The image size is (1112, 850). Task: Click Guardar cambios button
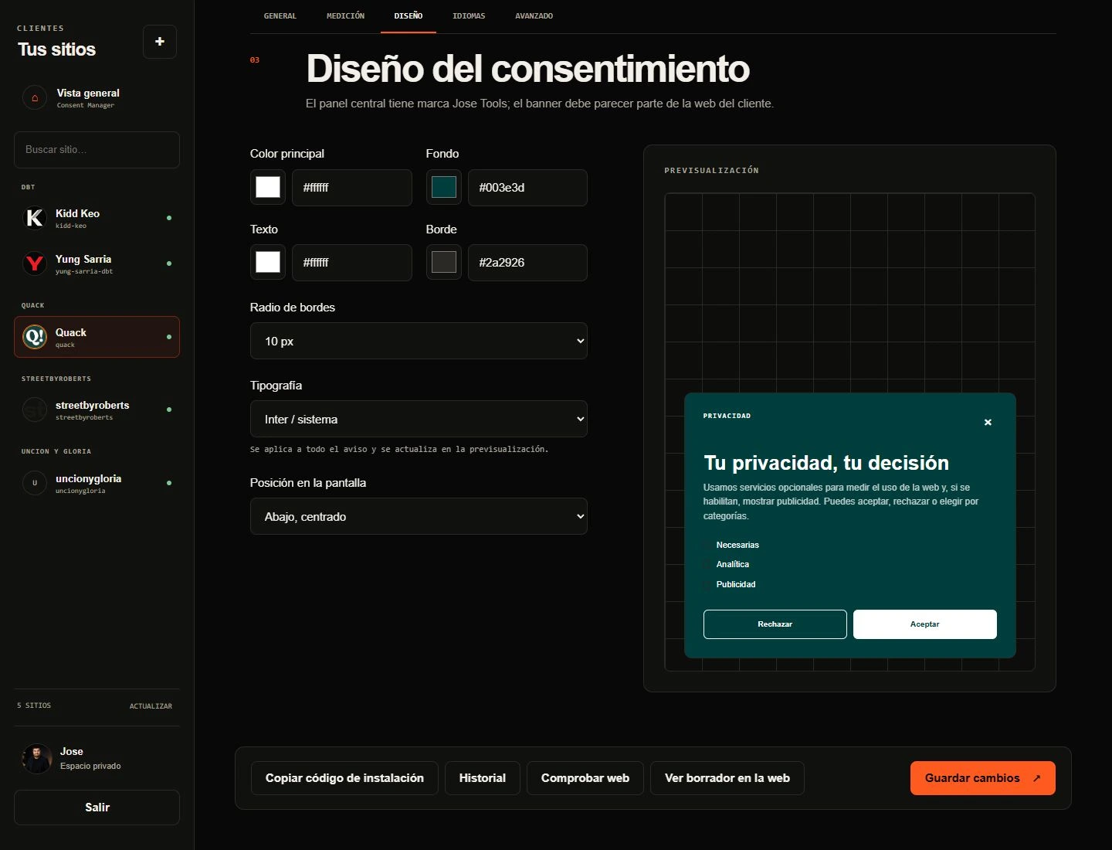[x=982, y=778]
